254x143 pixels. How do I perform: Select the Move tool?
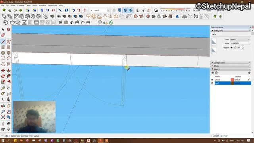tap(3, 71)
